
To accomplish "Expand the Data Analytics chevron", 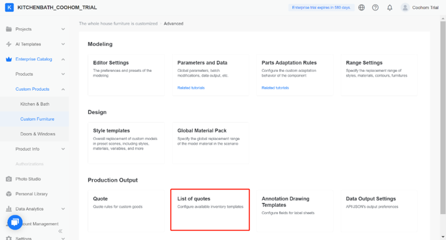I will [x=63, y=209].
